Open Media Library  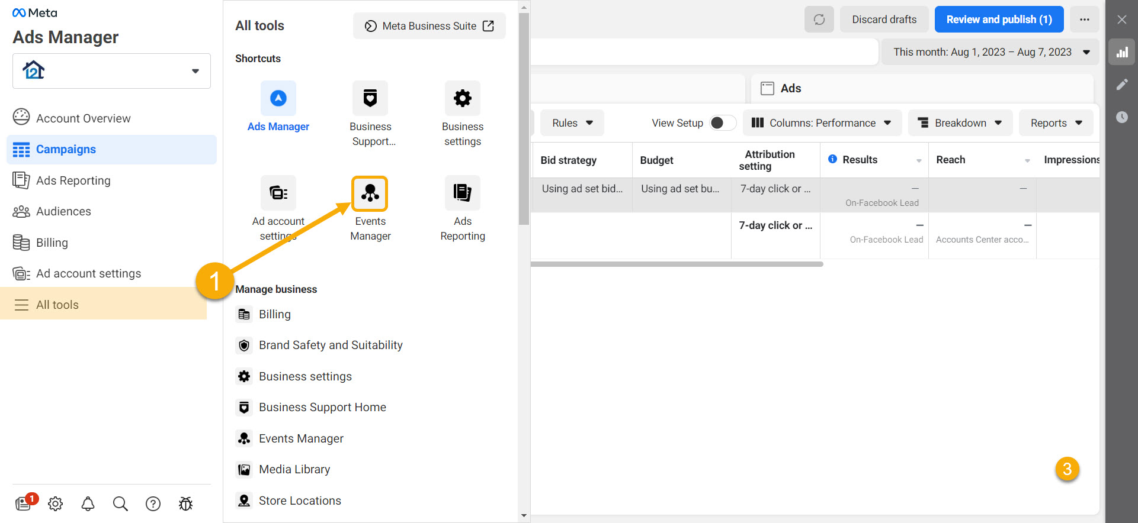tap(283, 469)
